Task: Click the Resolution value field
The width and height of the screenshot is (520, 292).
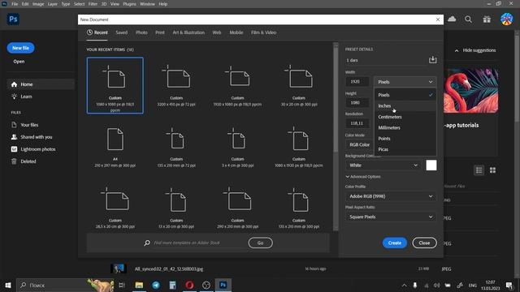Action: pyautogui.click(x=357, y=123)
